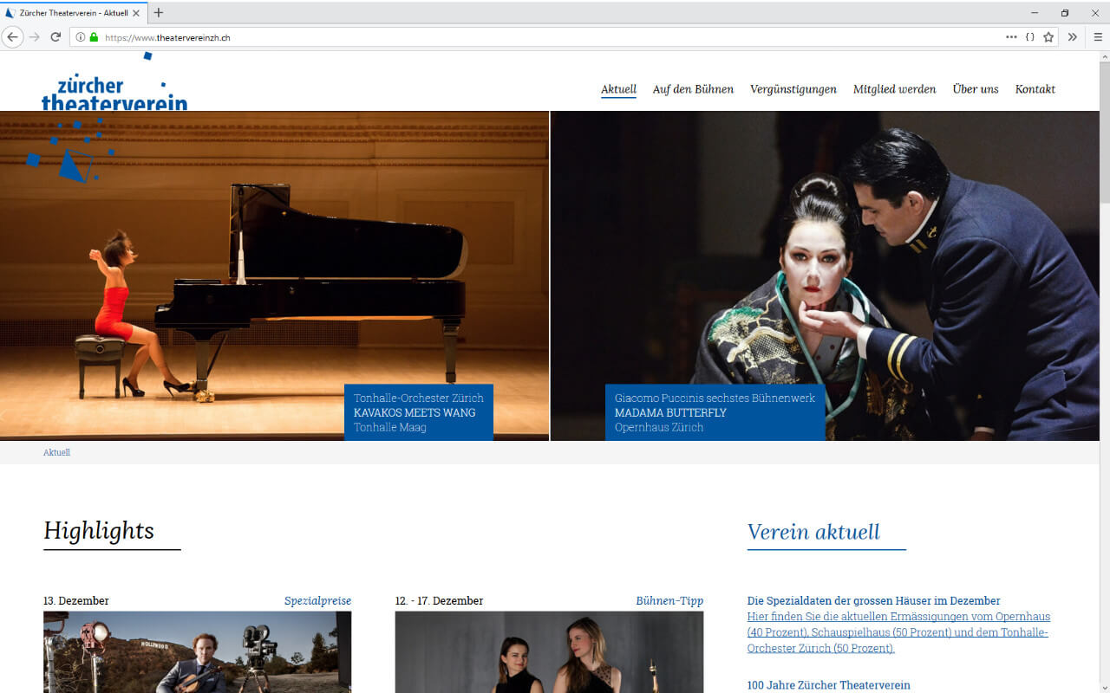The image size is (1110, 693).
Task: Click the Verein aktuell heading
Action: [813, 532]
